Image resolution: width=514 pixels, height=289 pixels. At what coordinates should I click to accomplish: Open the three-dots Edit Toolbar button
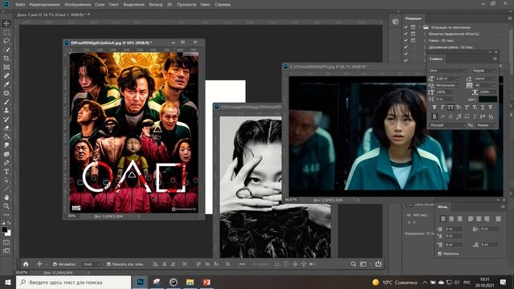[x=6, y=215]
